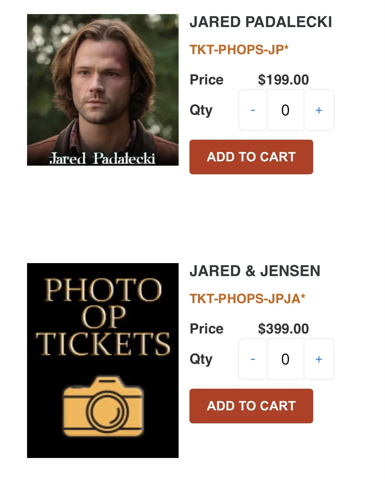Image resolution: width=385 pixels, height=480 pixels.
Task: Increase quantity for Jared & Jensen ticket
Action: pos(319,359)
